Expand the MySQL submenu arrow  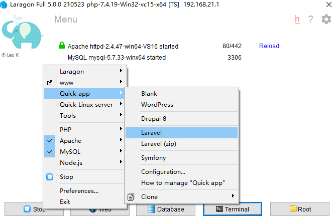pyautogui.click(x=121, y=151)
